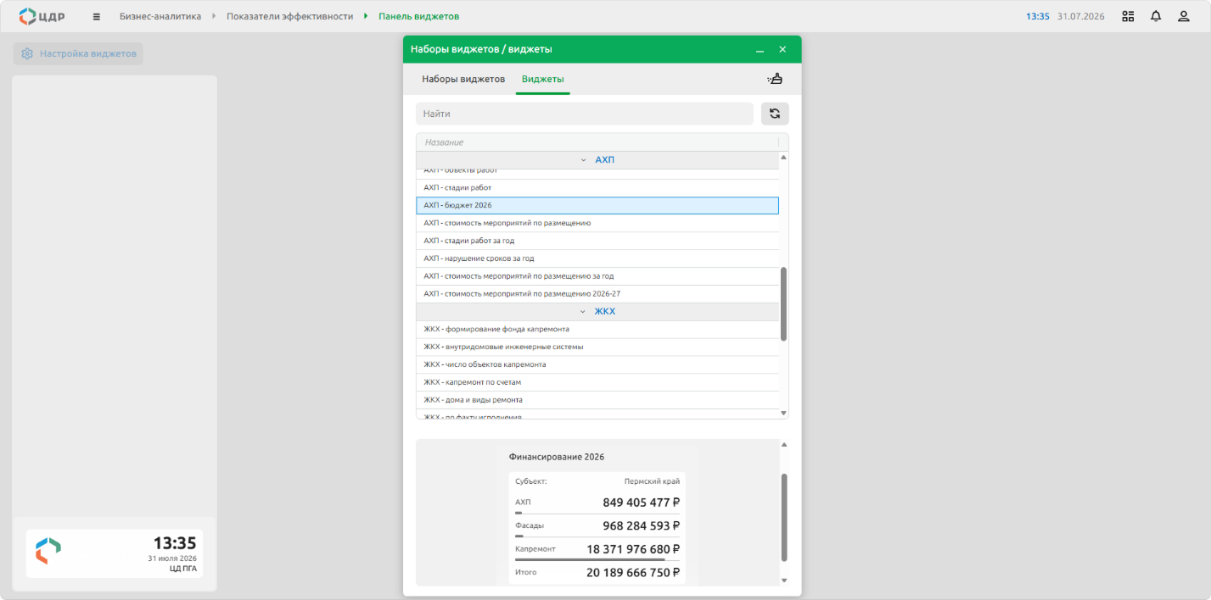Click the Фасады amount 968 284 593 ₽

[642, 525]
